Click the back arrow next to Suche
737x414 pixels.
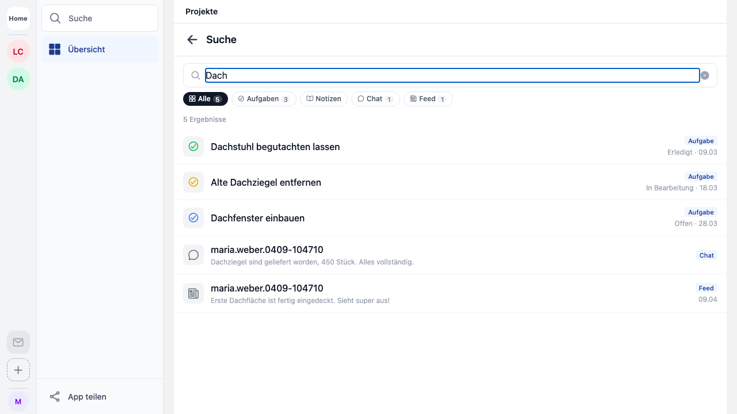tap(192, 40)
